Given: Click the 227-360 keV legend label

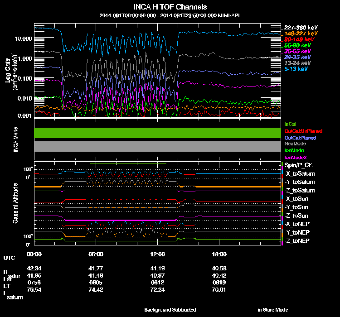Looking at the screenshot, I should point(299,28).
